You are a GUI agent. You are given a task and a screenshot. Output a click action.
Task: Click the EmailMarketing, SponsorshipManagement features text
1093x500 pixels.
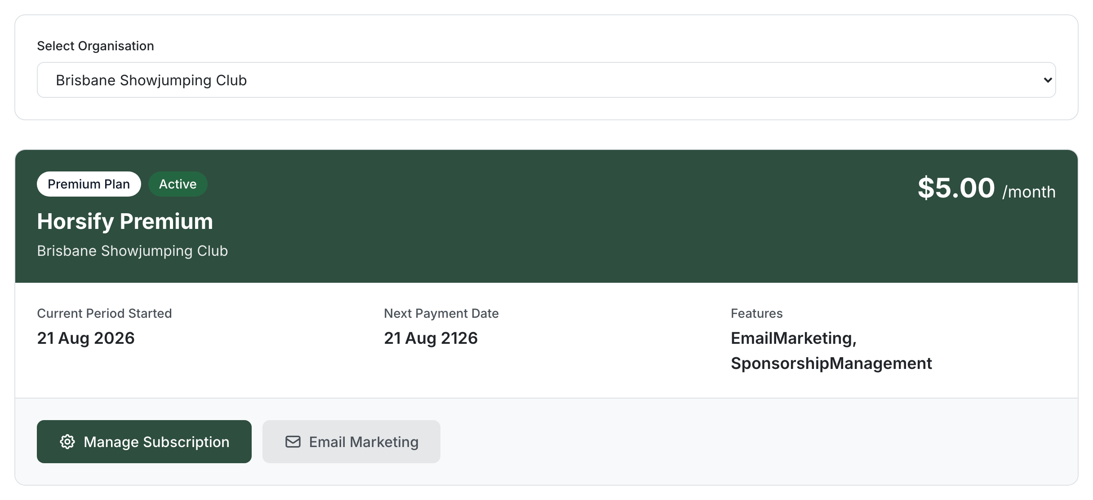831,351
